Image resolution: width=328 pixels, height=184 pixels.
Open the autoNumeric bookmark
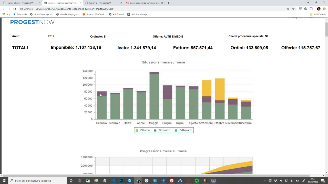click(x=117, y=14)
